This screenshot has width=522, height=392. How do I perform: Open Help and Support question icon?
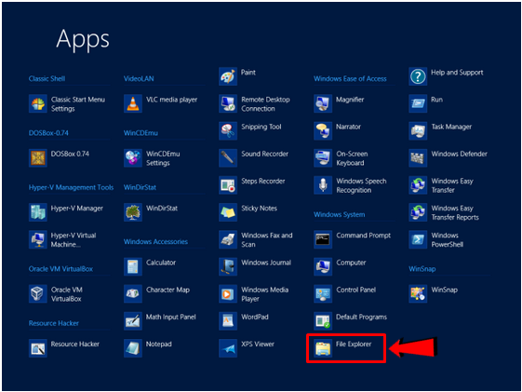coord(418,76)
